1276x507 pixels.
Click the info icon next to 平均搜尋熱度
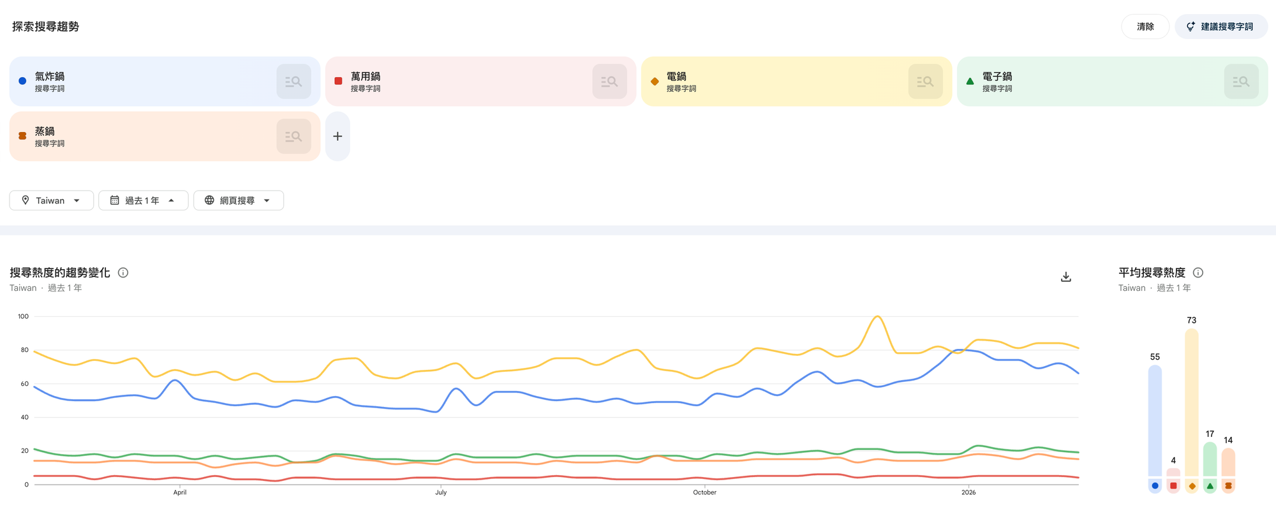click(x=1198, y=272)
